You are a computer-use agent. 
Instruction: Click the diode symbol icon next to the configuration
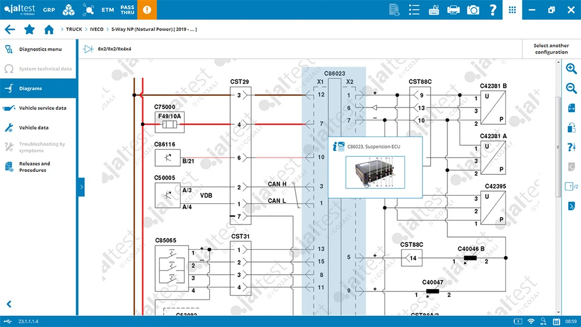point(88,49)
